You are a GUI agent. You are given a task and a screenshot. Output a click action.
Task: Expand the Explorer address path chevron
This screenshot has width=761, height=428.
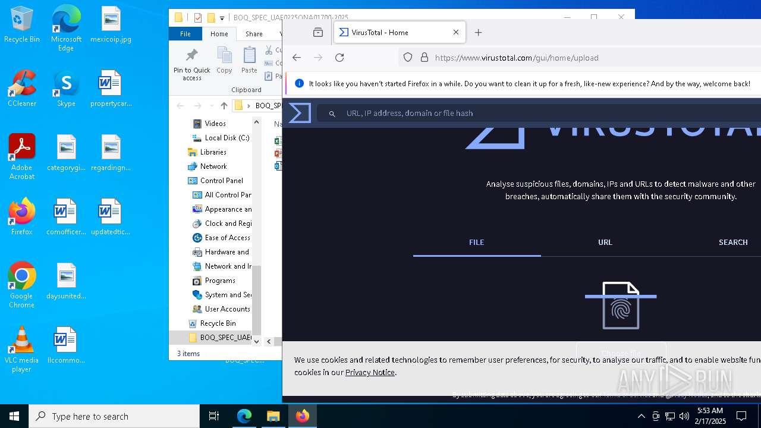coord(249,106)
